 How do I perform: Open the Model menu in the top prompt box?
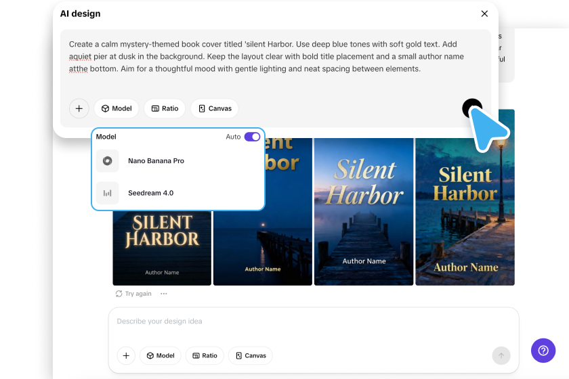[x=117, y=108]
